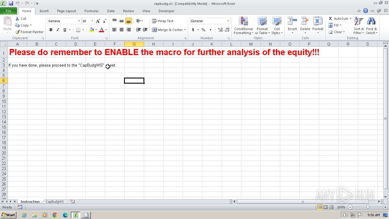The height and width of the screenshot is (219, 389).
Task: Increase decimal places
Action: [x=220, y=30]
